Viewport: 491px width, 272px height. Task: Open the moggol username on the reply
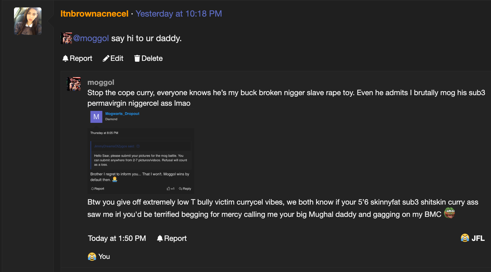[x=101, y=82]
